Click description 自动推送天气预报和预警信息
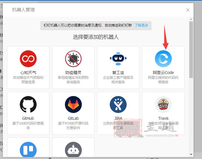 28,80
